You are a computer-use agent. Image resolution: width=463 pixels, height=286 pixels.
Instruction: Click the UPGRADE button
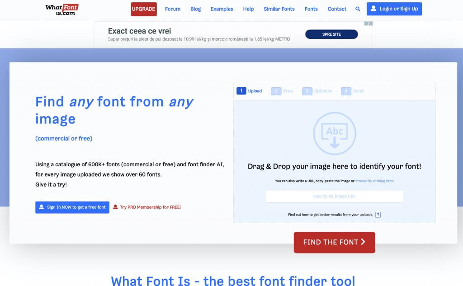point(144,9)
